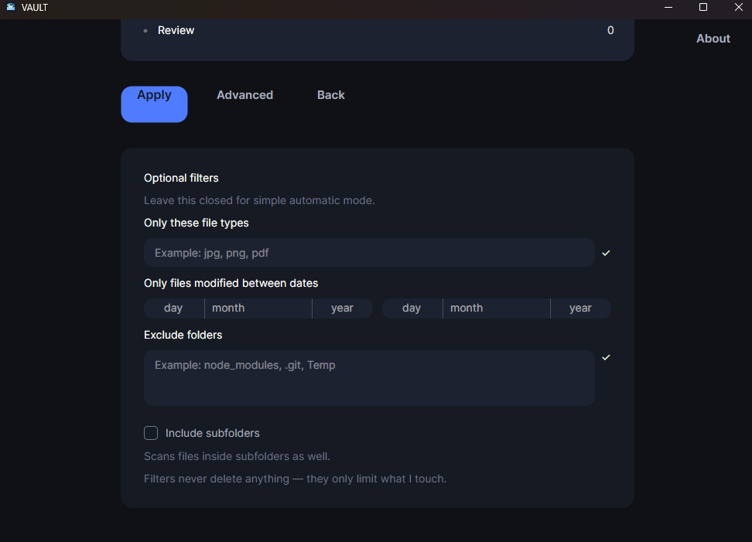Open the start date month field
The width and height of the screenshot is (752, 542).
pos(258,308)
